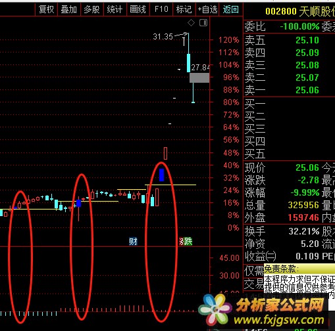335x331 pixels.
Task: Open the 复权 toolbar option
Action: tap(46, 9)
